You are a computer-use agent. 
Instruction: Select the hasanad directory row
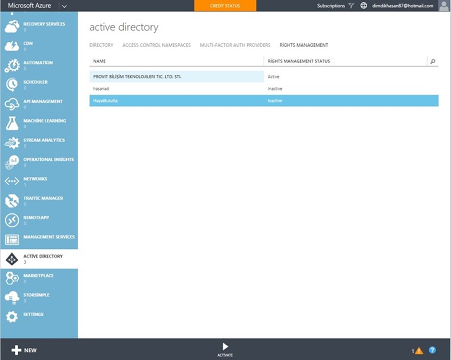(264, 89)
